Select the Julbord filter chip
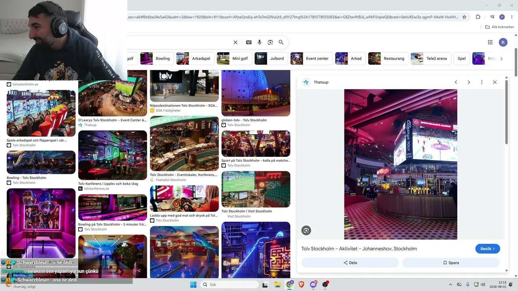518x291 pixels. [x=271, y=59]
